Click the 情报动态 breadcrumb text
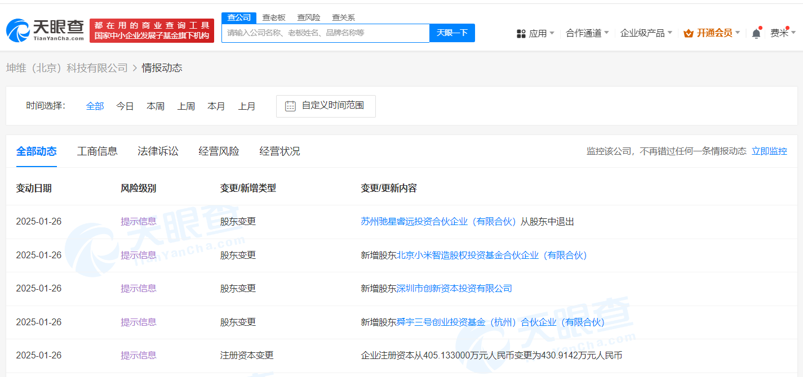Viewport: 803px width, 377px height. [162, 68]
